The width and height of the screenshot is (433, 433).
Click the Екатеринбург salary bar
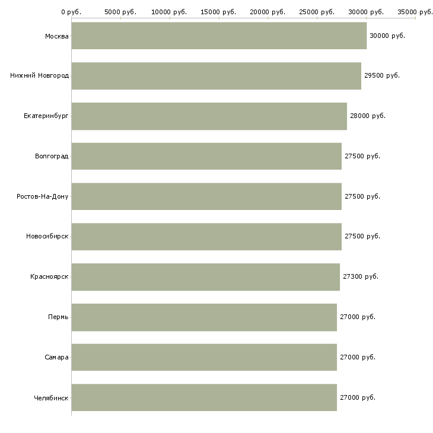pyautogui.click(x=209, y=116)
